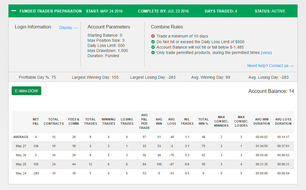Click the LOSING TRADES column header
The width and height of the screenshot is (306, 190).
[x=127, y=121]
